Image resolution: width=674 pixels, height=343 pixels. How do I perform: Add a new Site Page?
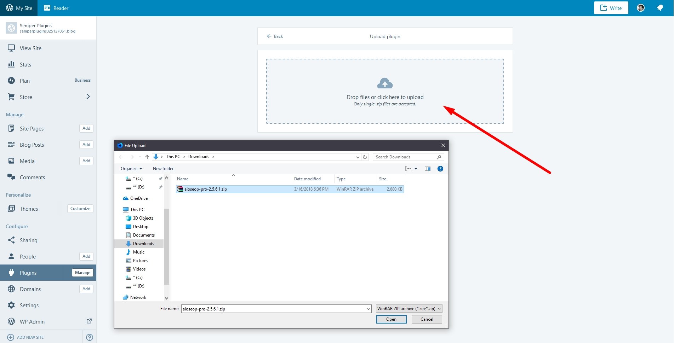(86, 128)
